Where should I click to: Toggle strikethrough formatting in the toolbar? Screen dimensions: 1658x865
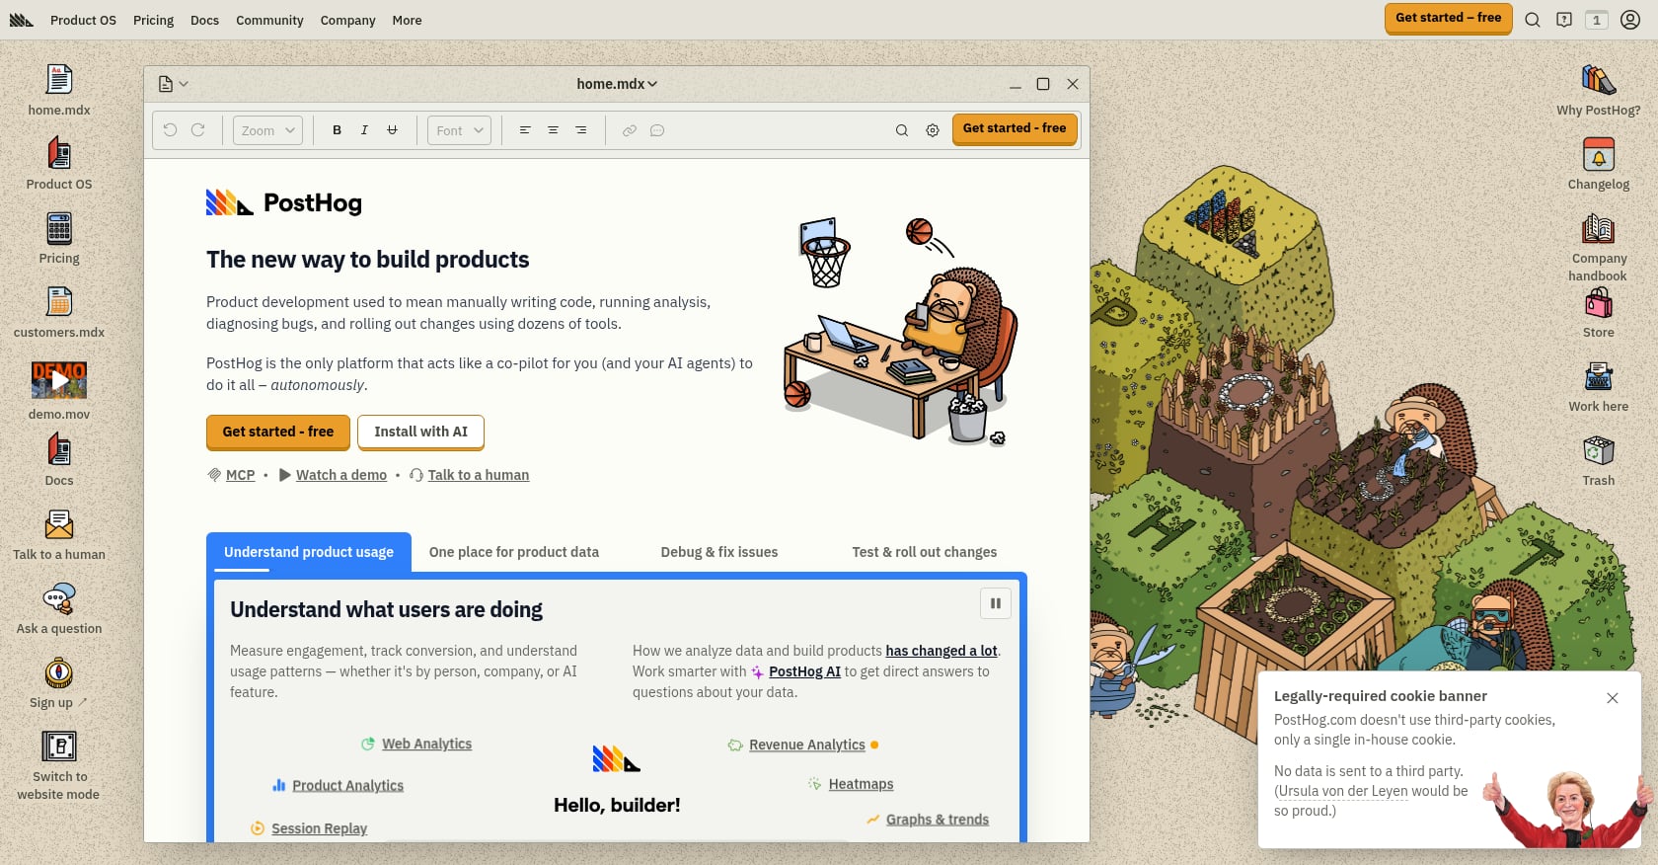tap(392, 130)
